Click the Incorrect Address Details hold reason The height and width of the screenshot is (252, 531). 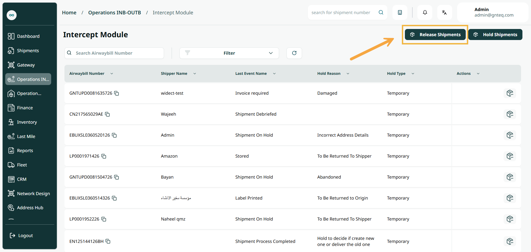[x=343, y=135]
